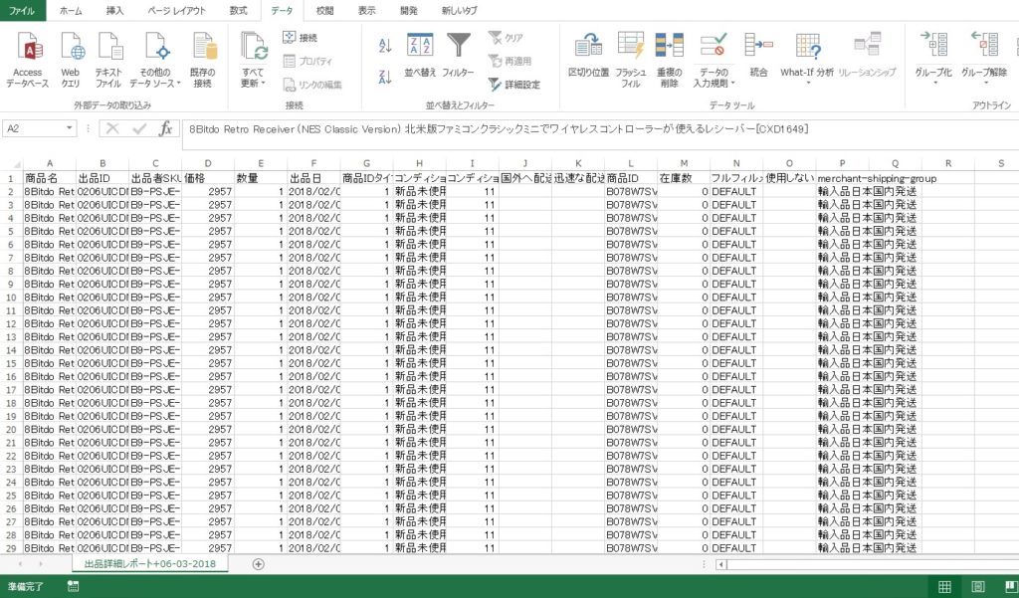The image size is (1019, 598).
Task: Click 再適用 to reapply the filter
Action: 510,61
